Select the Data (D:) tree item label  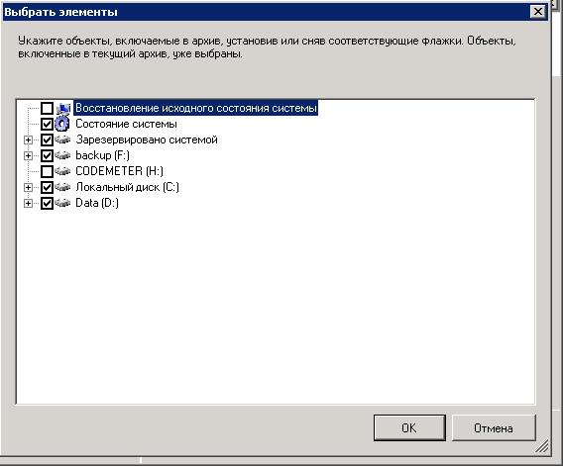point(97,203)
